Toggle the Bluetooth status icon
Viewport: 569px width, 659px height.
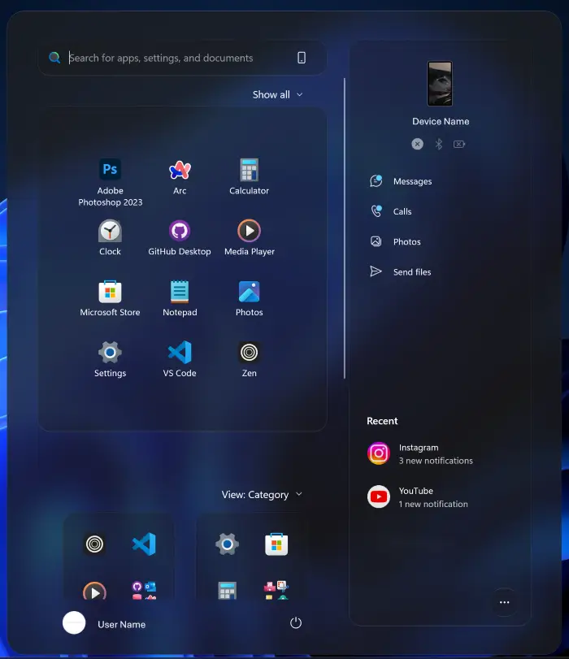pyautogui.click(x=439, y=144)
